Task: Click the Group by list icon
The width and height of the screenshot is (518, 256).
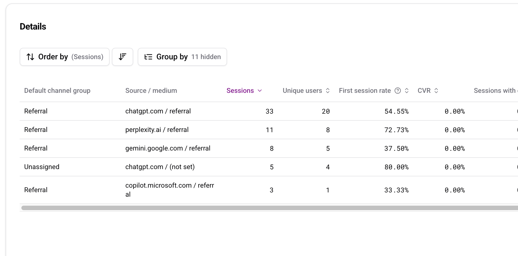Action: tap(148, 57)
